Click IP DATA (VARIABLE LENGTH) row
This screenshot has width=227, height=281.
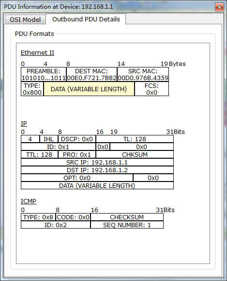97,185
